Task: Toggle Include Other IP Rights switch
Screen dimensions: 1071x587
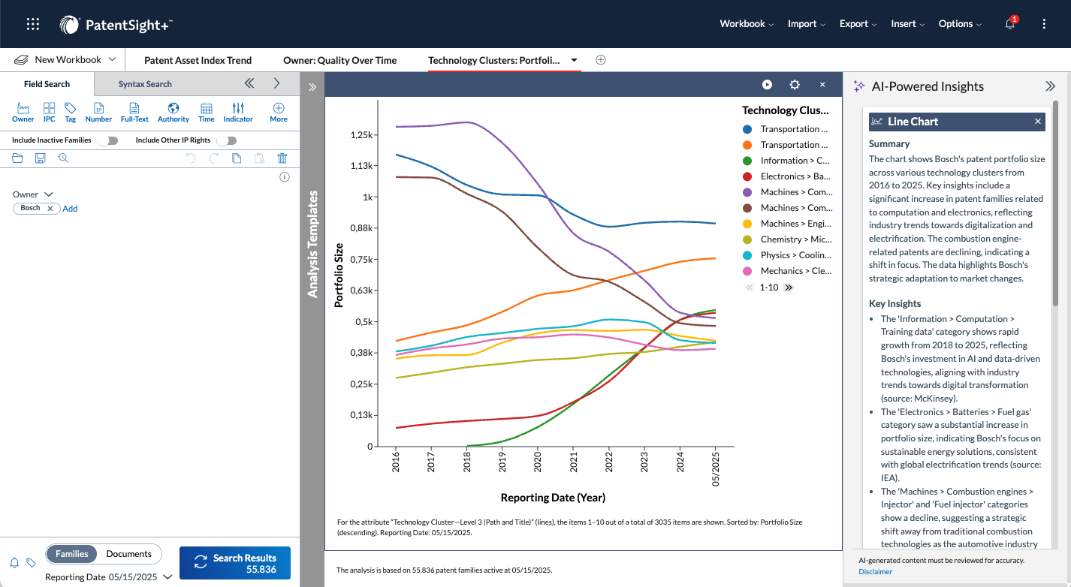Action: 226,140
